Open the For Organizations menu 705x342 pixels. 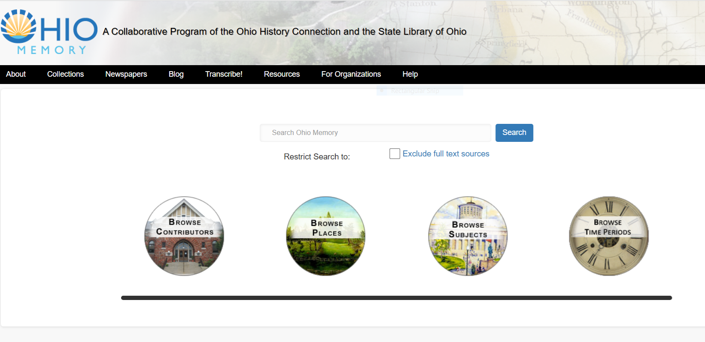[x=351, y=74]
